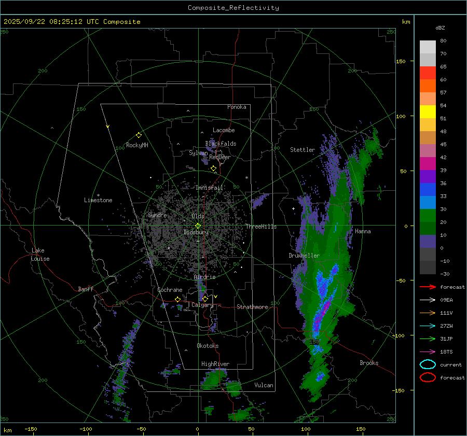Screen dimensions: 467x436
Task: Click the Stettler town label
Action: click(x=303, y=150)
